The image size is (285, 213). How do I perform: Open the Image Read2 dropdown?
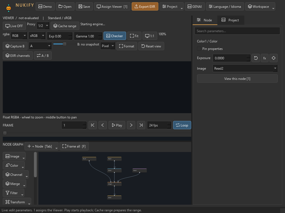pos(245,68)
